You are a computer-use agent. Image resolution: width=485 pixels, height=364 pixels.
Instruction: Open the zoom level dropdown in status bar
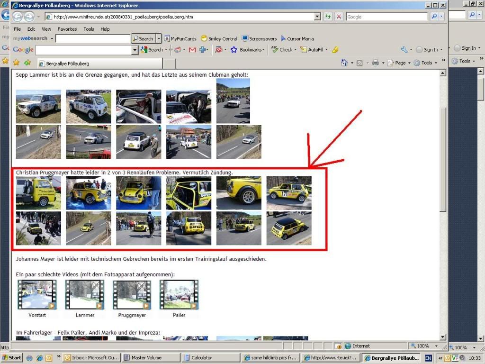434,346
